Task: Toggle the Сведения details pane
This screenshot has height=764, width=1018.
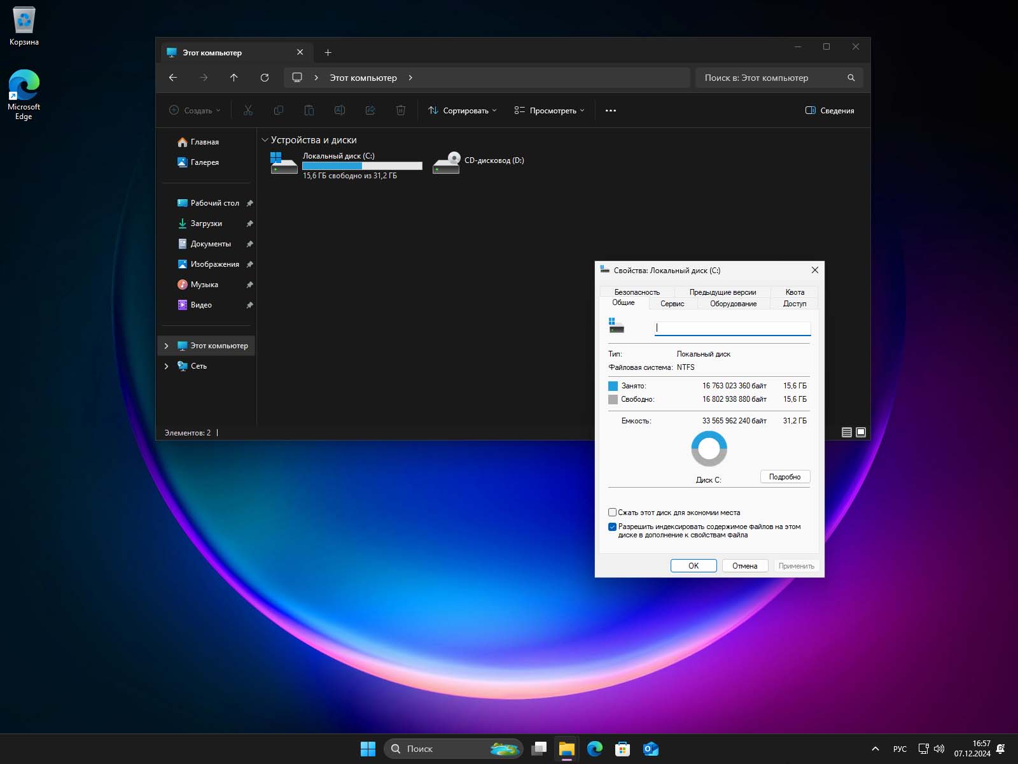Action: click(x=829, y=110)
